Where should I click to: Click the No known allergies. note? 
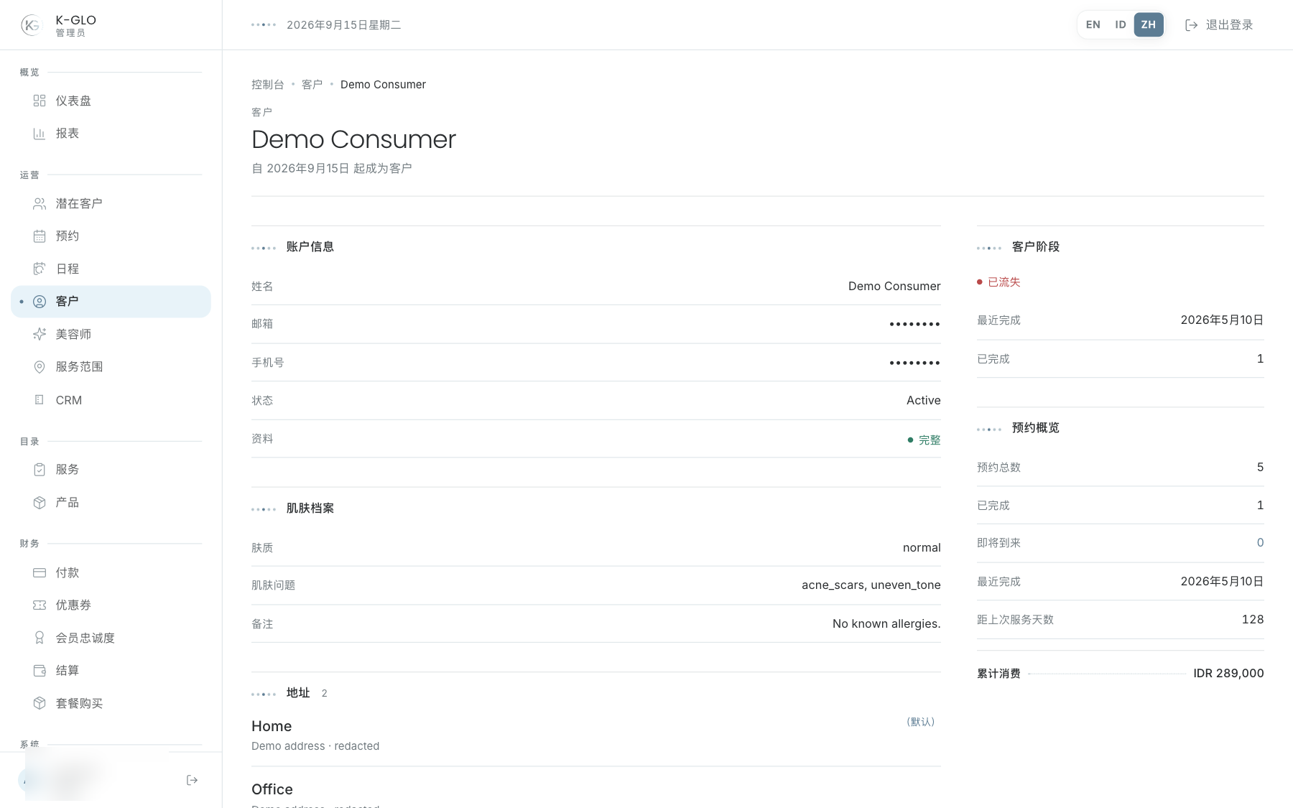coord(886,624)
